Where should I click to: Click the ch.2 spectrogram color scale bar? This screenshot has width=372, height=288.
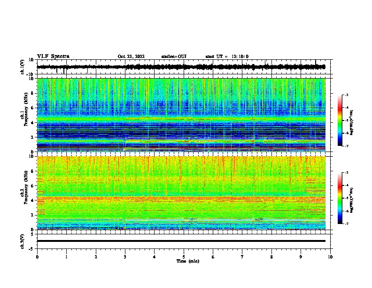(340, 198)
